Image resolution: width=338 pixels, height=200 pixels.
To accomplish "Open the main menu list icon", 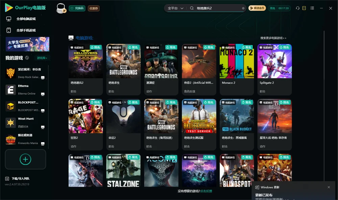I will [x=312, y=8].
